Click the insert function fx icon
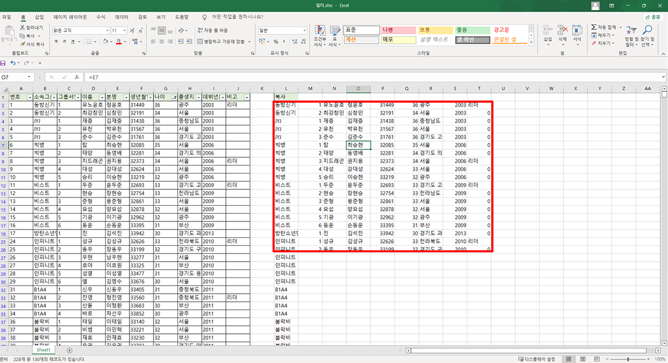Viewport: 668px width, 363px height. tap(76, 77)
